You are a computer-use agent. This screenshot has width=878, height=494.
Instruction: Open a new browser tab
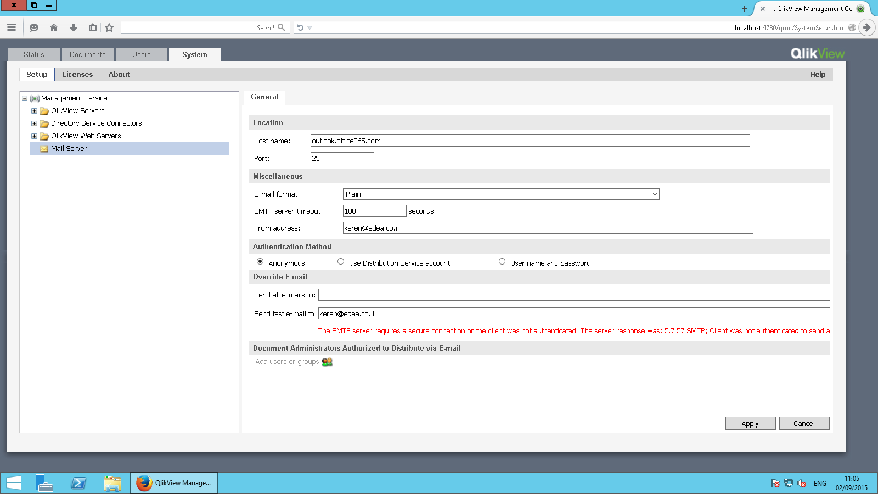coord(745,9)
